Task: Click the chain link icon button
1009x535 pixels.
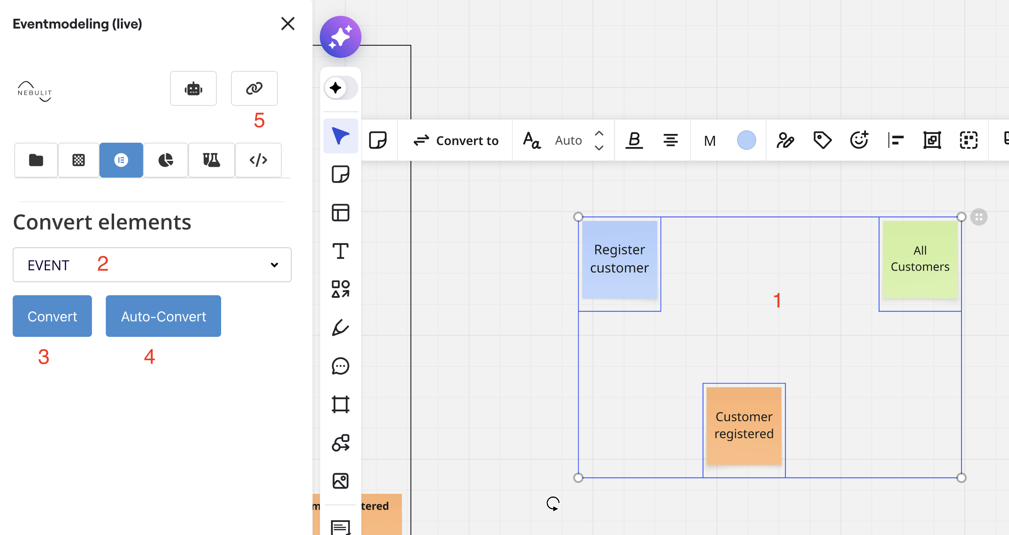Action: coord(254,88)
